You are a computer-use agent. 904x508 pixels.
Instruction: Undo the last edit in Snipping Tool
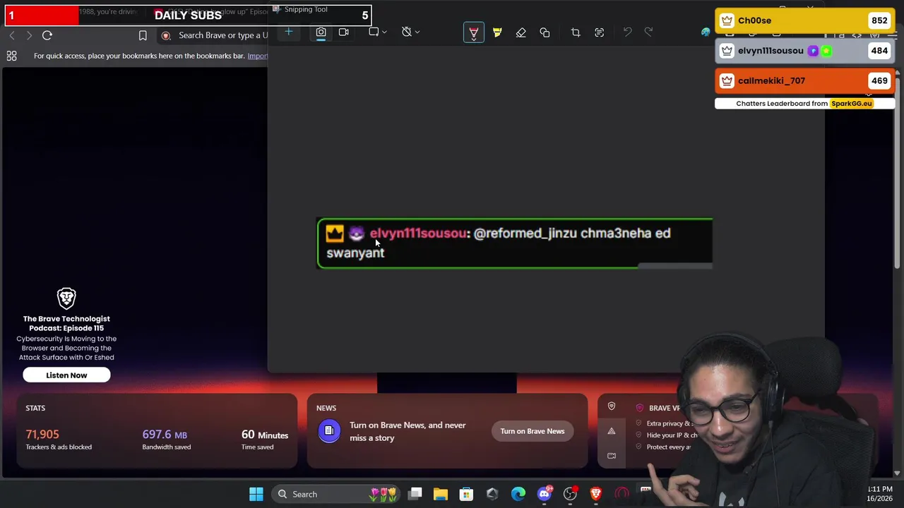(627, 32)
